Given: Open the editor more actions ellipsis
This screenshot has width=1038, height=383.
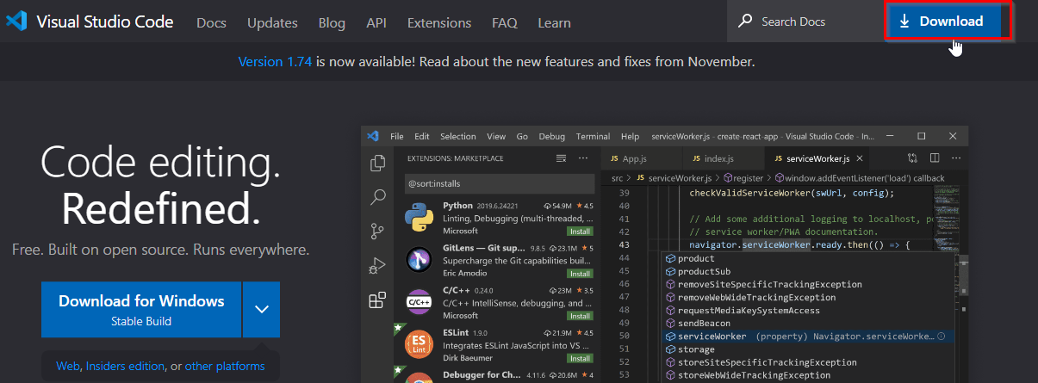Looking at the screenshot, I should tap(954, 158).
